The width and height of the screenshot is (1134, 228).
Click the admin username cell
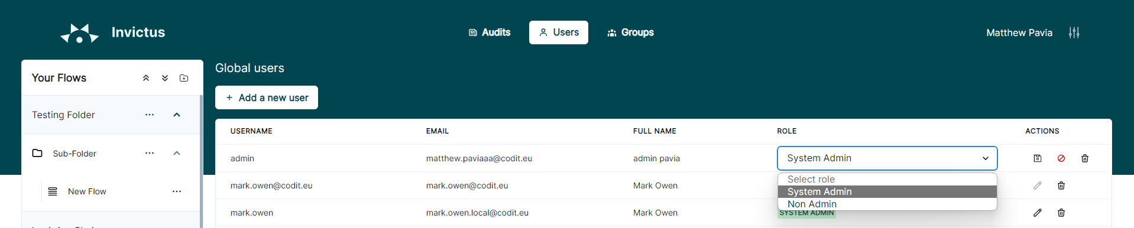242,158
